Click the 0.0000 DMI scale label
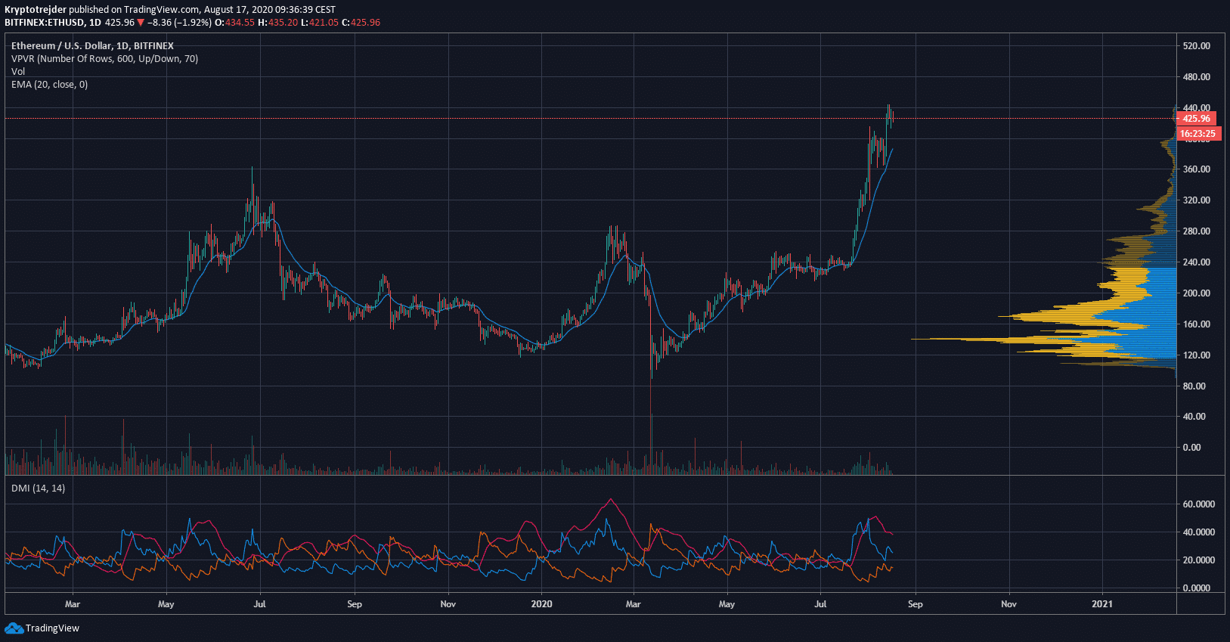Image resolution: width=1230 pixels, height=642 pixels. pyautogui.click(x=1196, y=588)
